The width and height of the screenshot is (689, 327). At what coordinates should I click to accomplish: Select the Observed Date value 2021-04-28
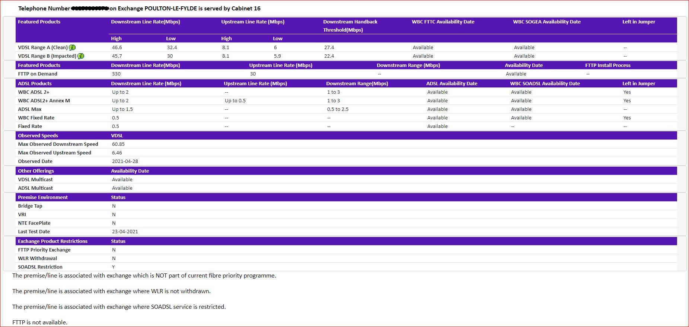pyautogui.click(x=125, y=161)
